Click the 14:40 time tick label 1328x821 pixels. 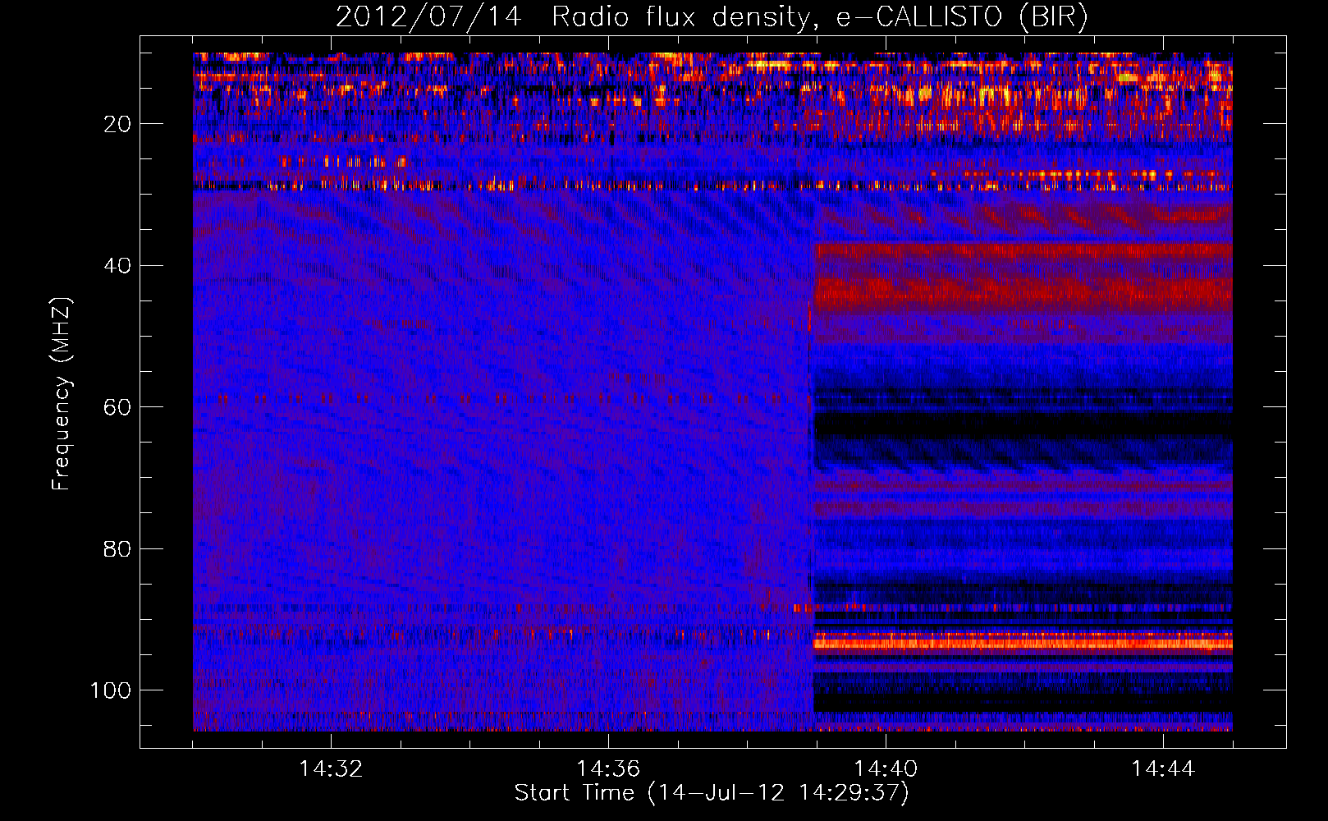[x=886, y=768]
